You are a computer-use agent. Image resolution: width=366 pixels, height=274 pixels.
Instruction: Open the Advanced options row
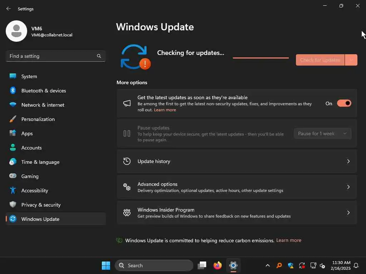tap(237, 187)
